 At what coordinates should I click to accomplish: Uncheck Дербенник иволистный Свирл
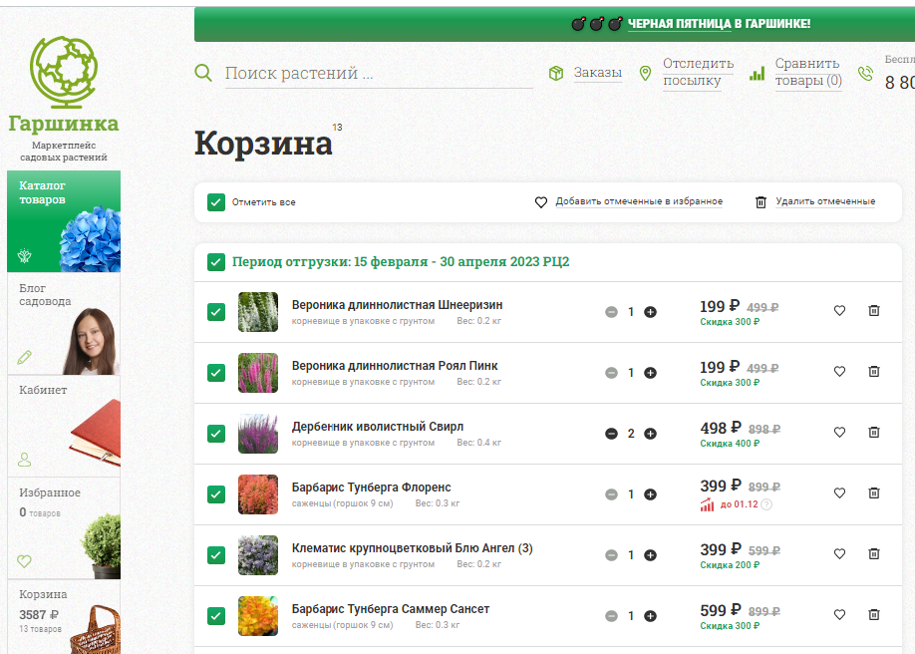point(216,434)
